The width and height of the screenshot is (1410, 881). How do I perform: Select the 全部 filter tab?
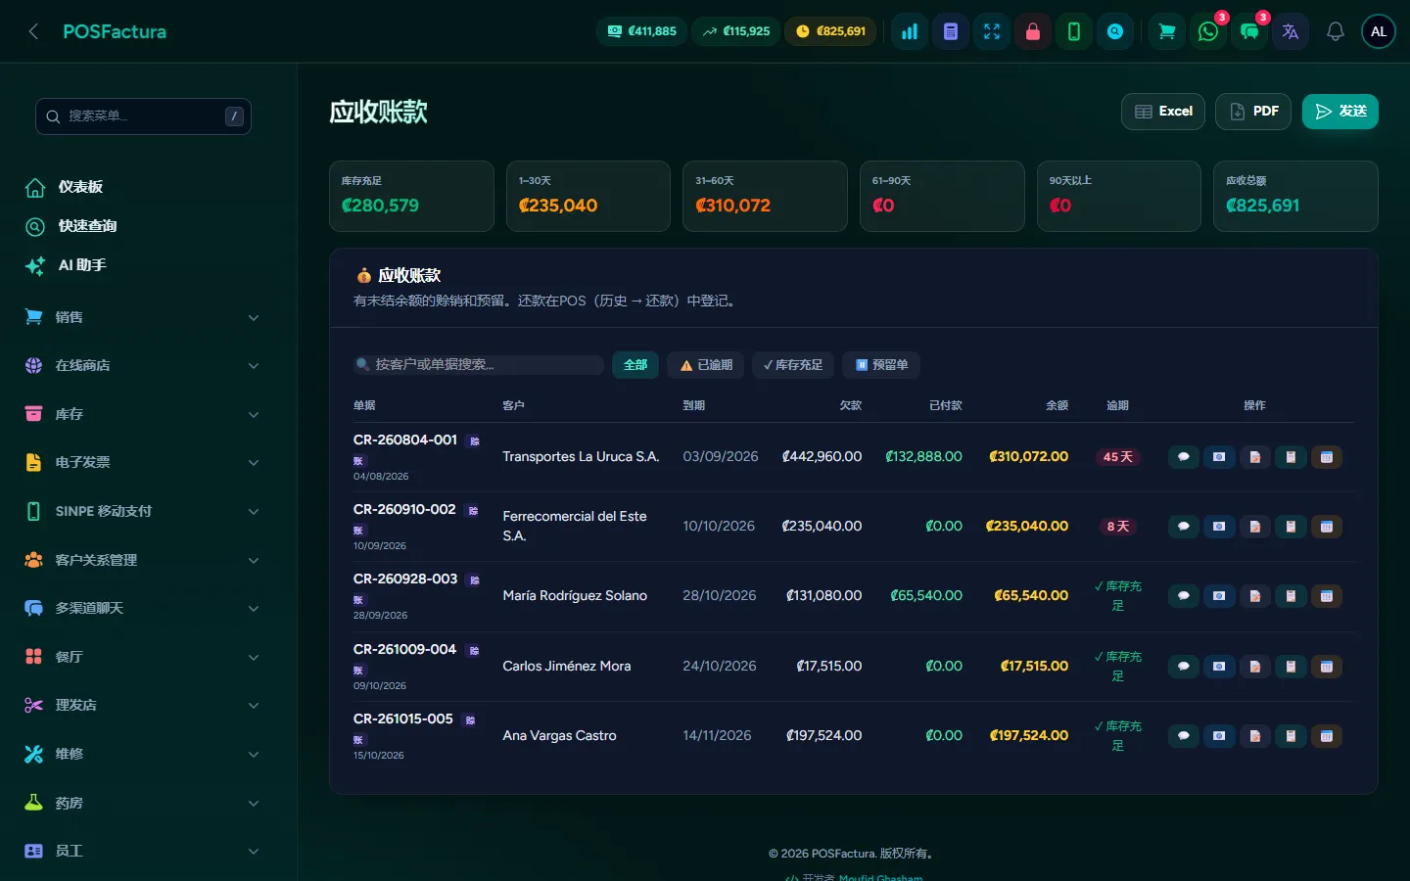[x=635, y=365]
